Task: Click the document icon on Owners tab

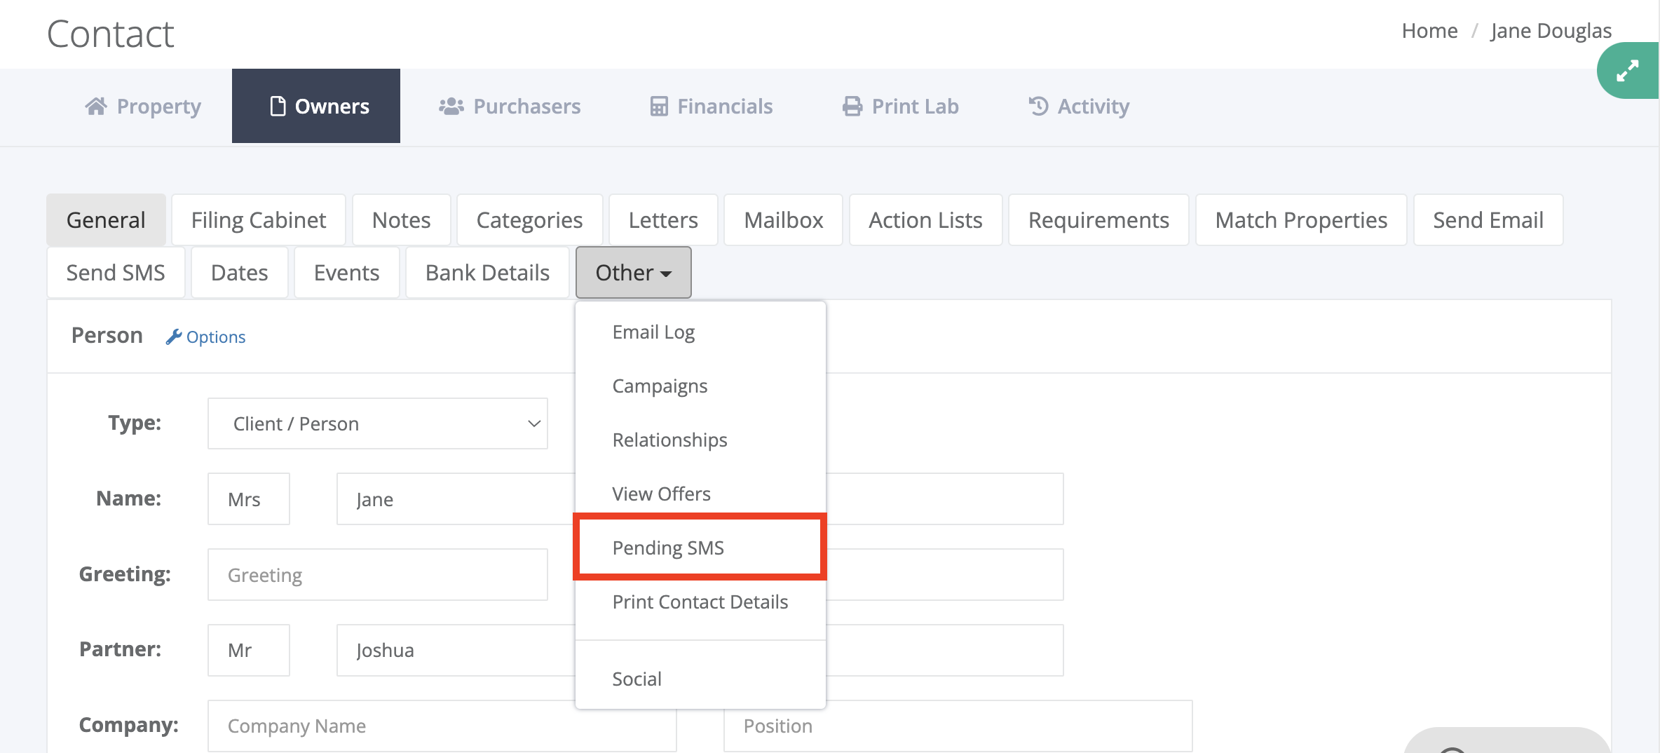Action: coord(278,106)
